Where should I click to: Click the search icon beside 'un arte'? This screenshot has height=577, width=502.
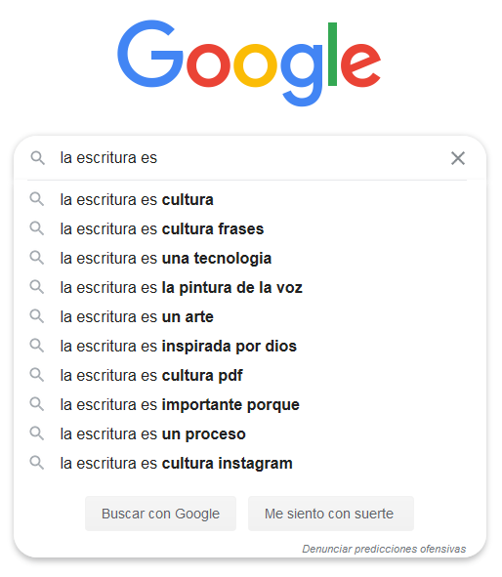37,316
